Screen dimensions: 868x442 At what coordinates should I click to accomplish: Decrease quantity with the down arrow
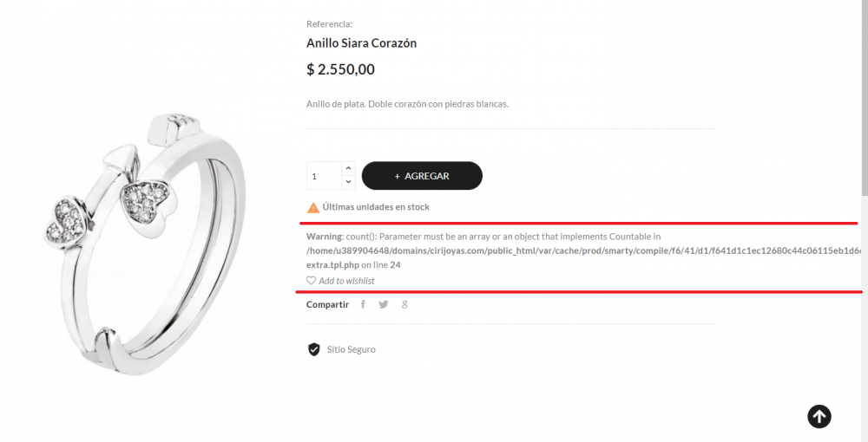(348, 182)
